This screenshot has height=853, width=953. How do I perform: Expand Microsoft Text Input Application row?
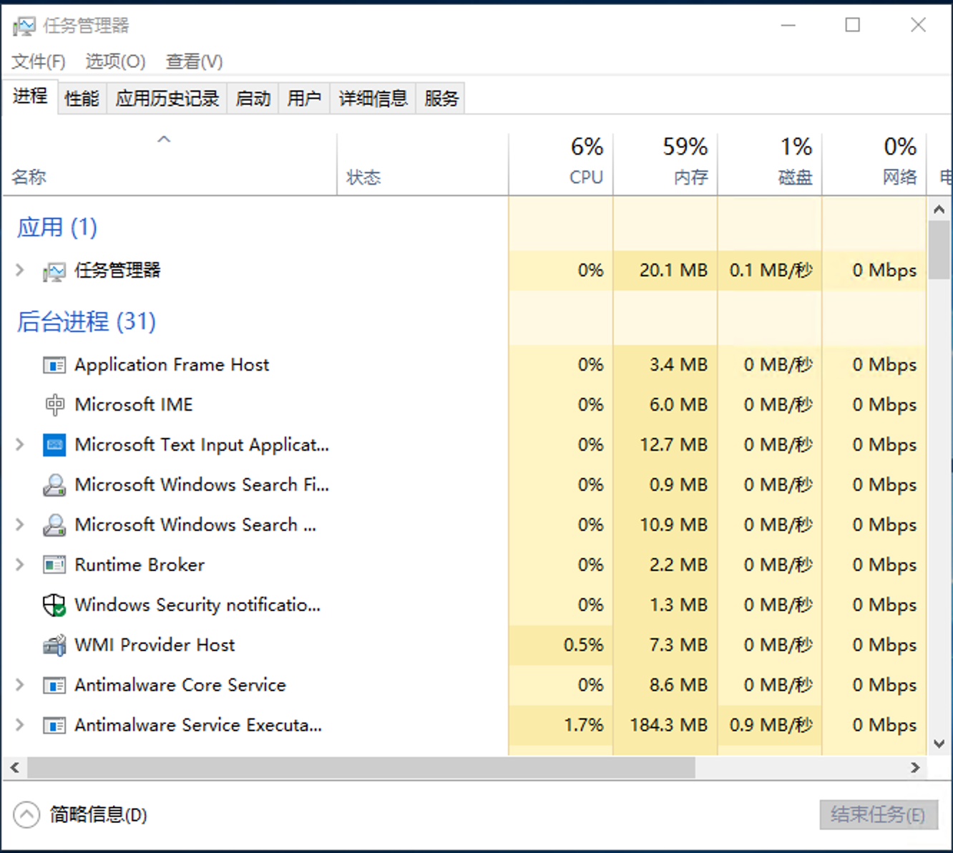(20, 445)
